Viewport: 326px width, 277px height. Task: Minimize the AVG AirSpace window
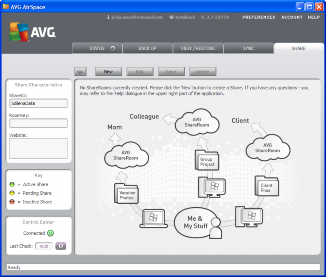click(x=300, y=7)
